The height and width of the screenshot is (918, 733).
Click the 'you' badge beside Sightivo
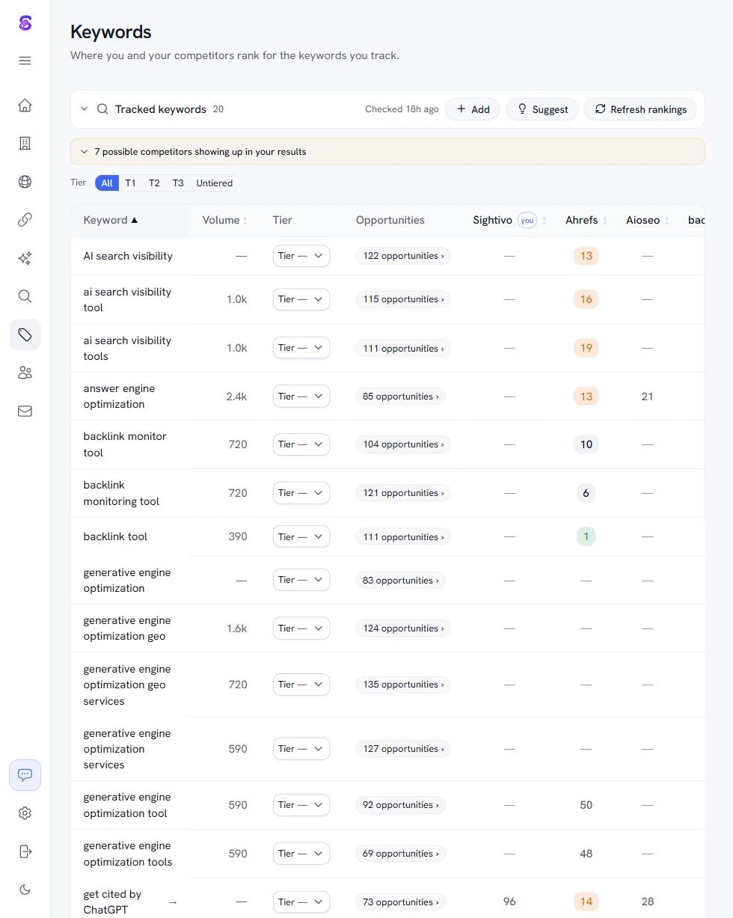[527, 220]
